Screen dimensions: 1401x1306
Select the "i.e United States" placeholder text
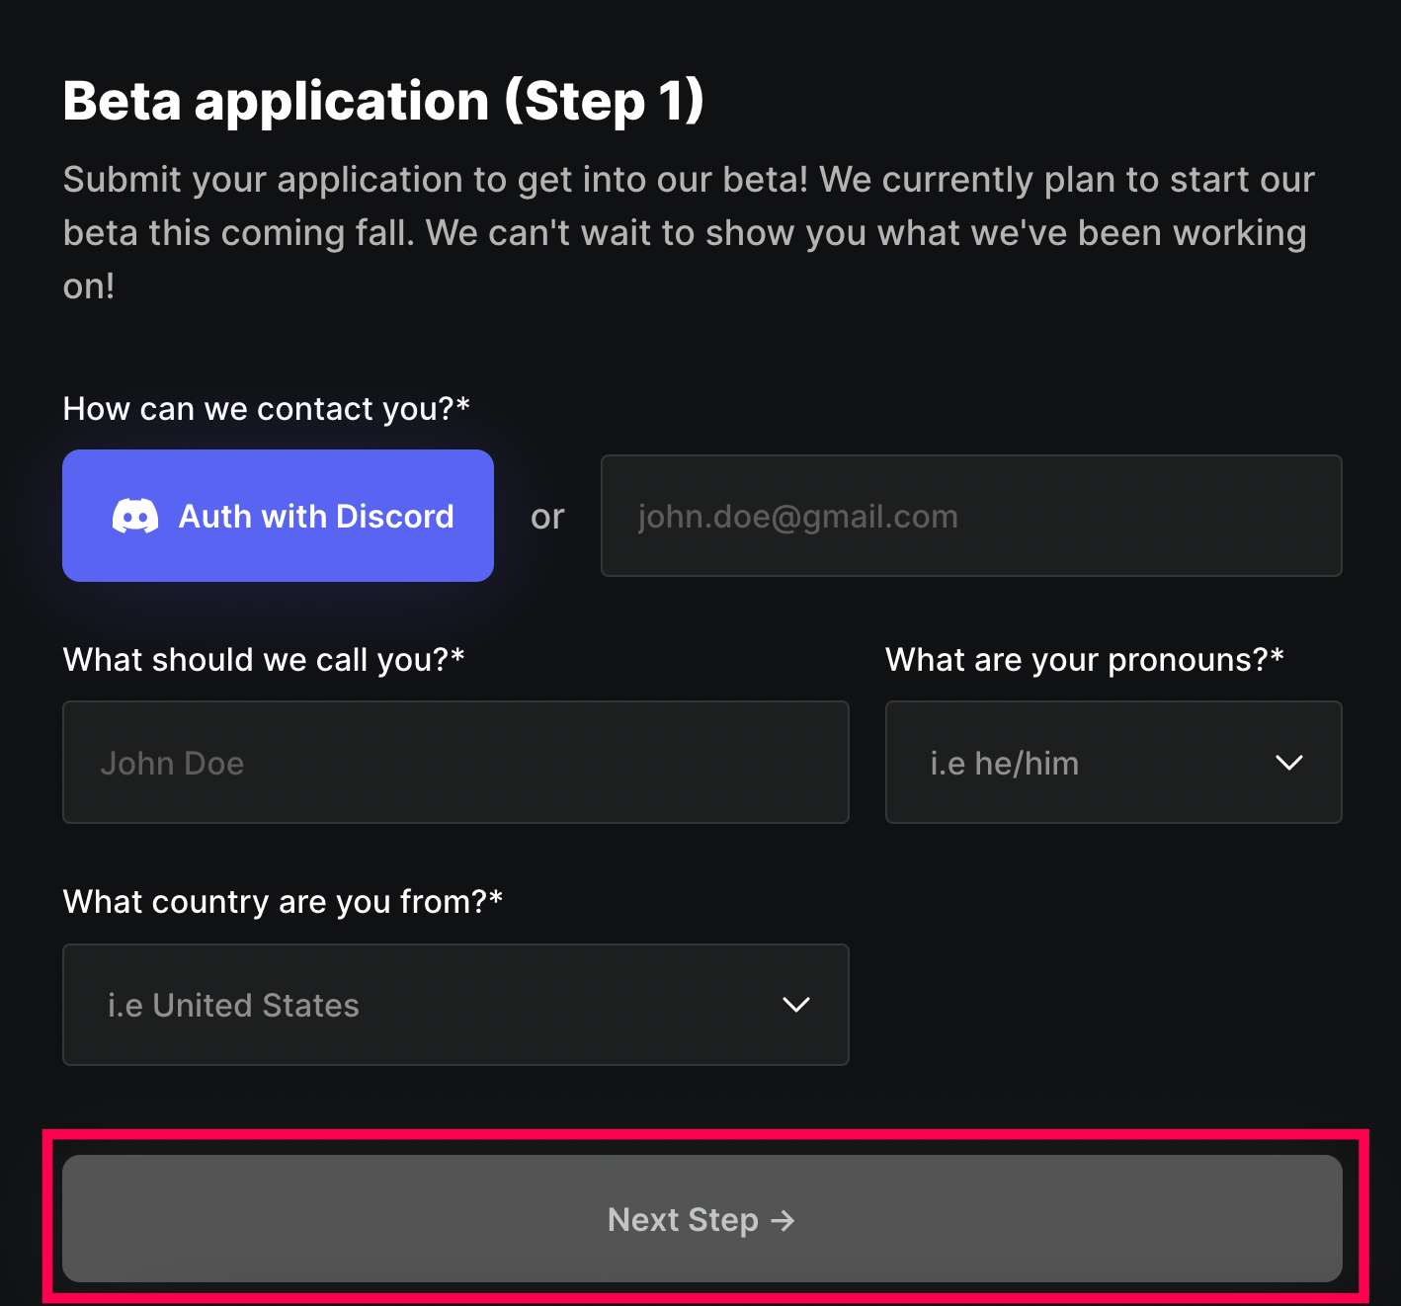click(x=233, y=1006)
